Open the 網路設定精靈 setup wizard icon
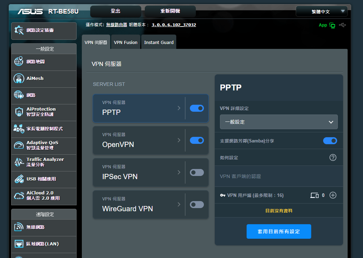Viewport: 363px width, 258px height. (x=19, y=30)
